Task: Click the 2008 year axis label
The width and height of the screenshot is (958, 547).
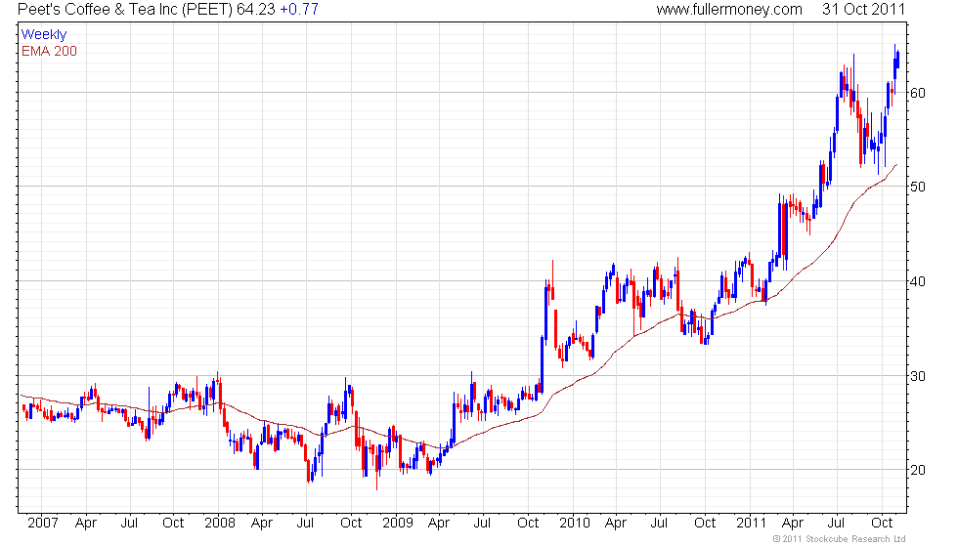Action: click(x=220, y=524)
